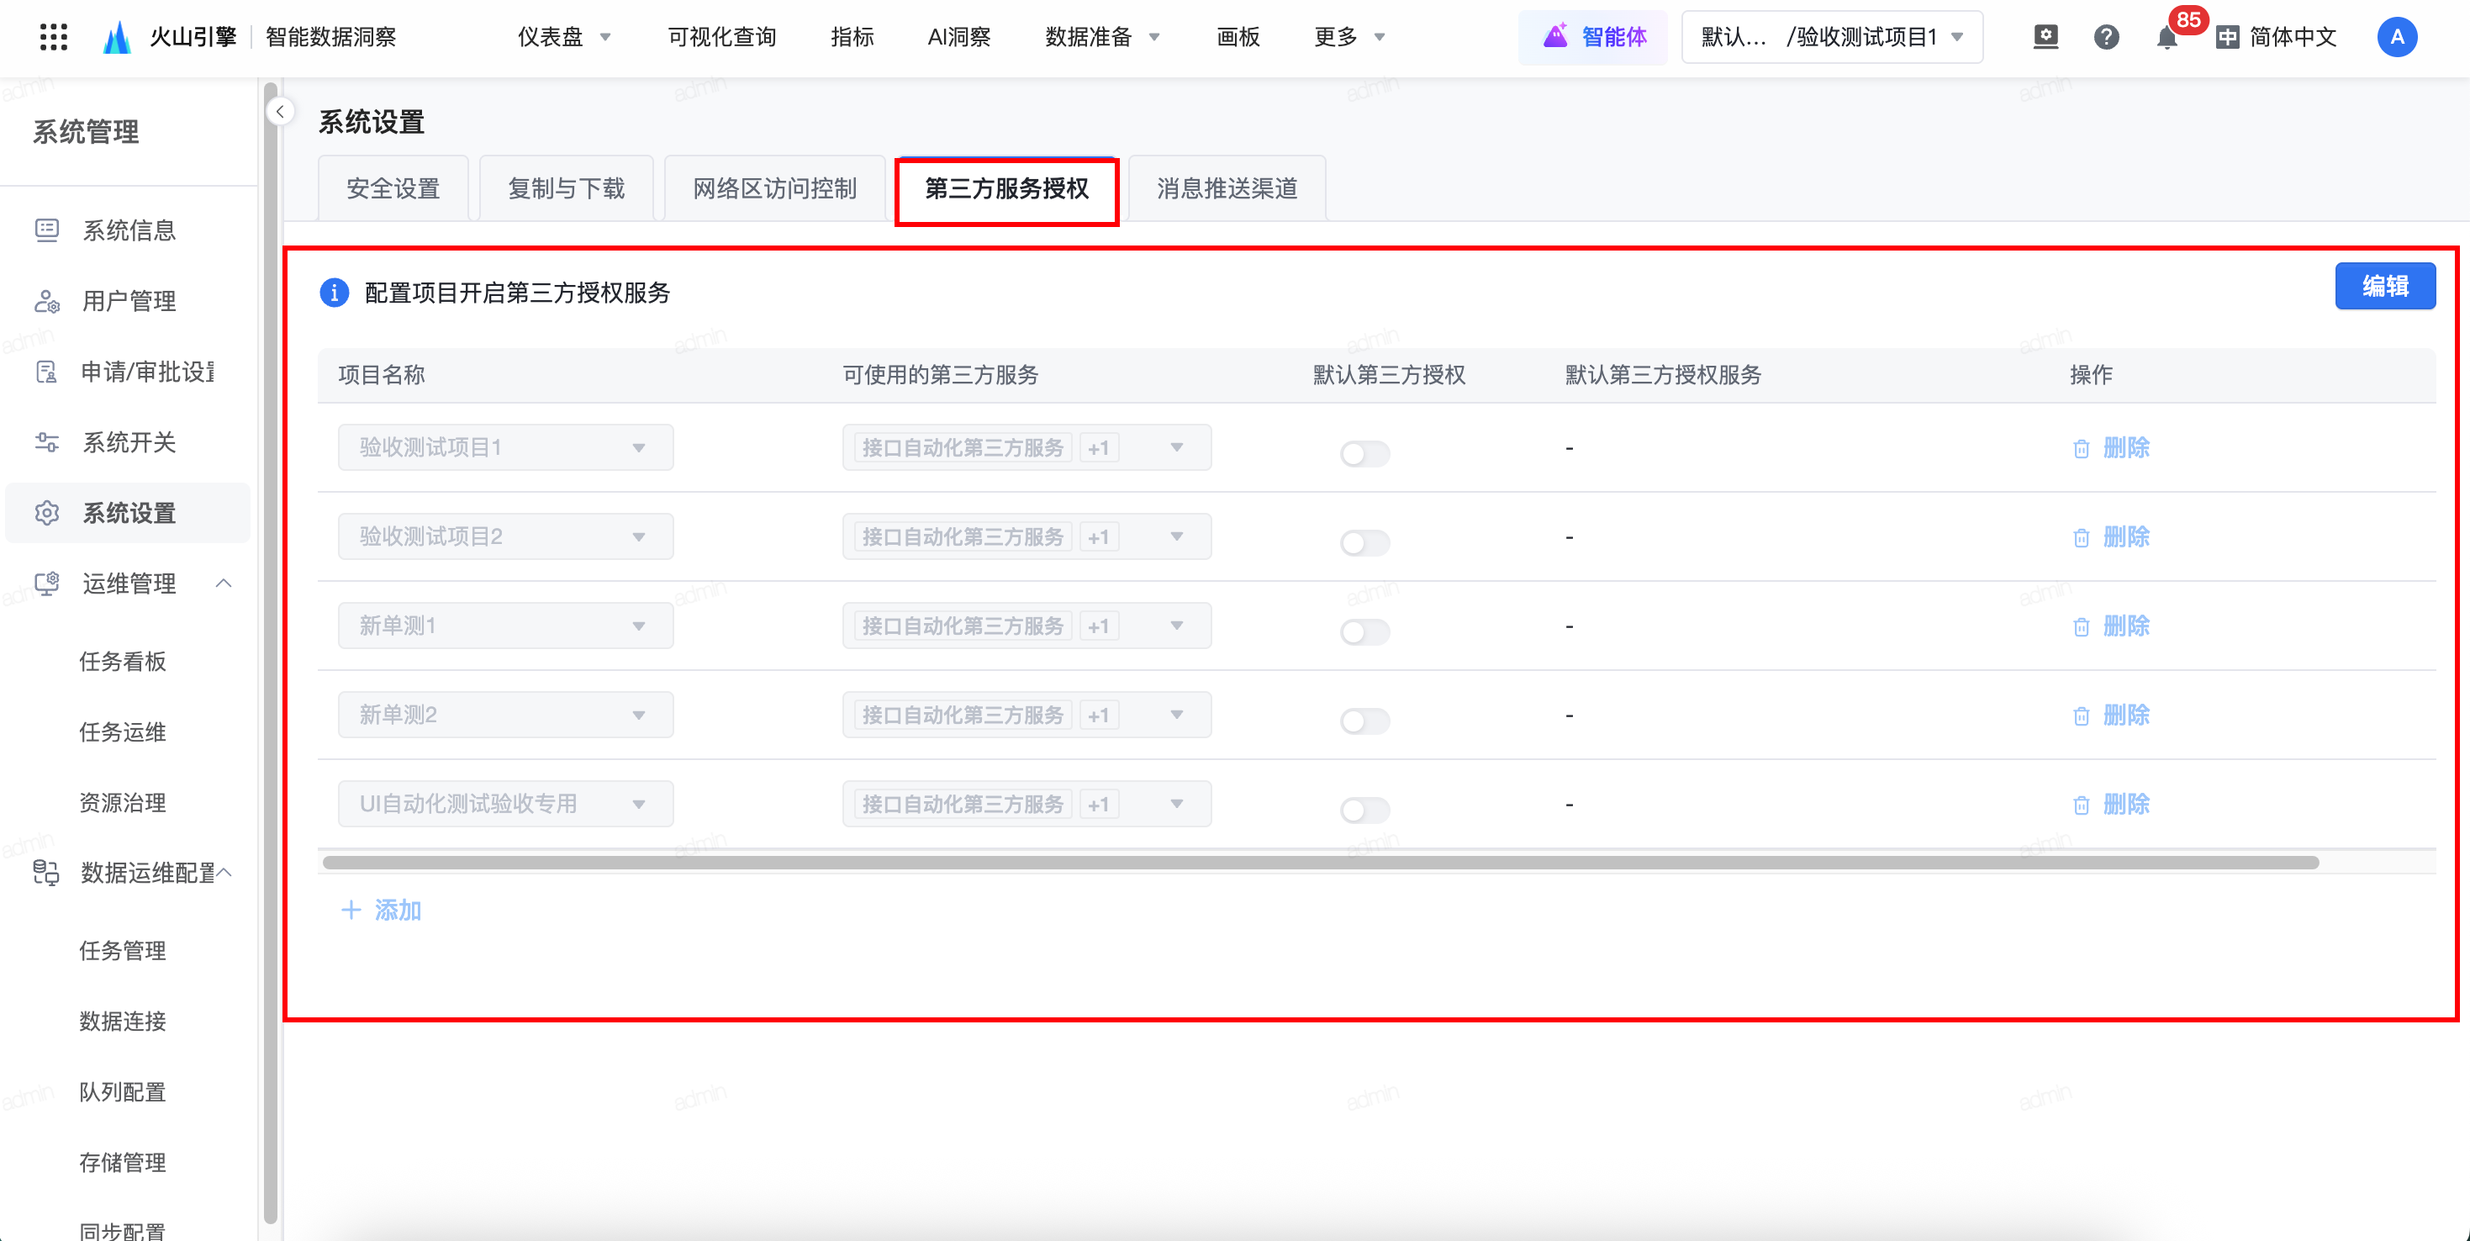
Task: Open the 验收测试项目2 project name dropdown
Action: click(505, 537)
